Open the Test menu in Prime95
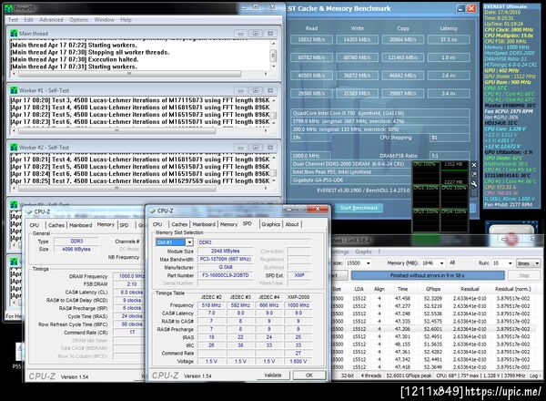This screenshot has height=401, width=546. coord(13,20)
